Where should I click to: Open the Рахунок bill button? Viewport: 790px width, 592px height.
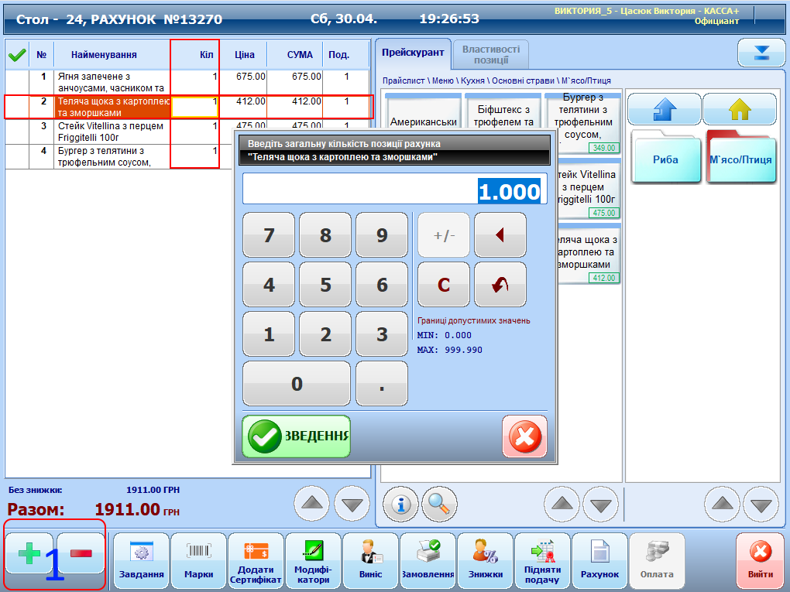pyautogui.click(x=599, y=560)
